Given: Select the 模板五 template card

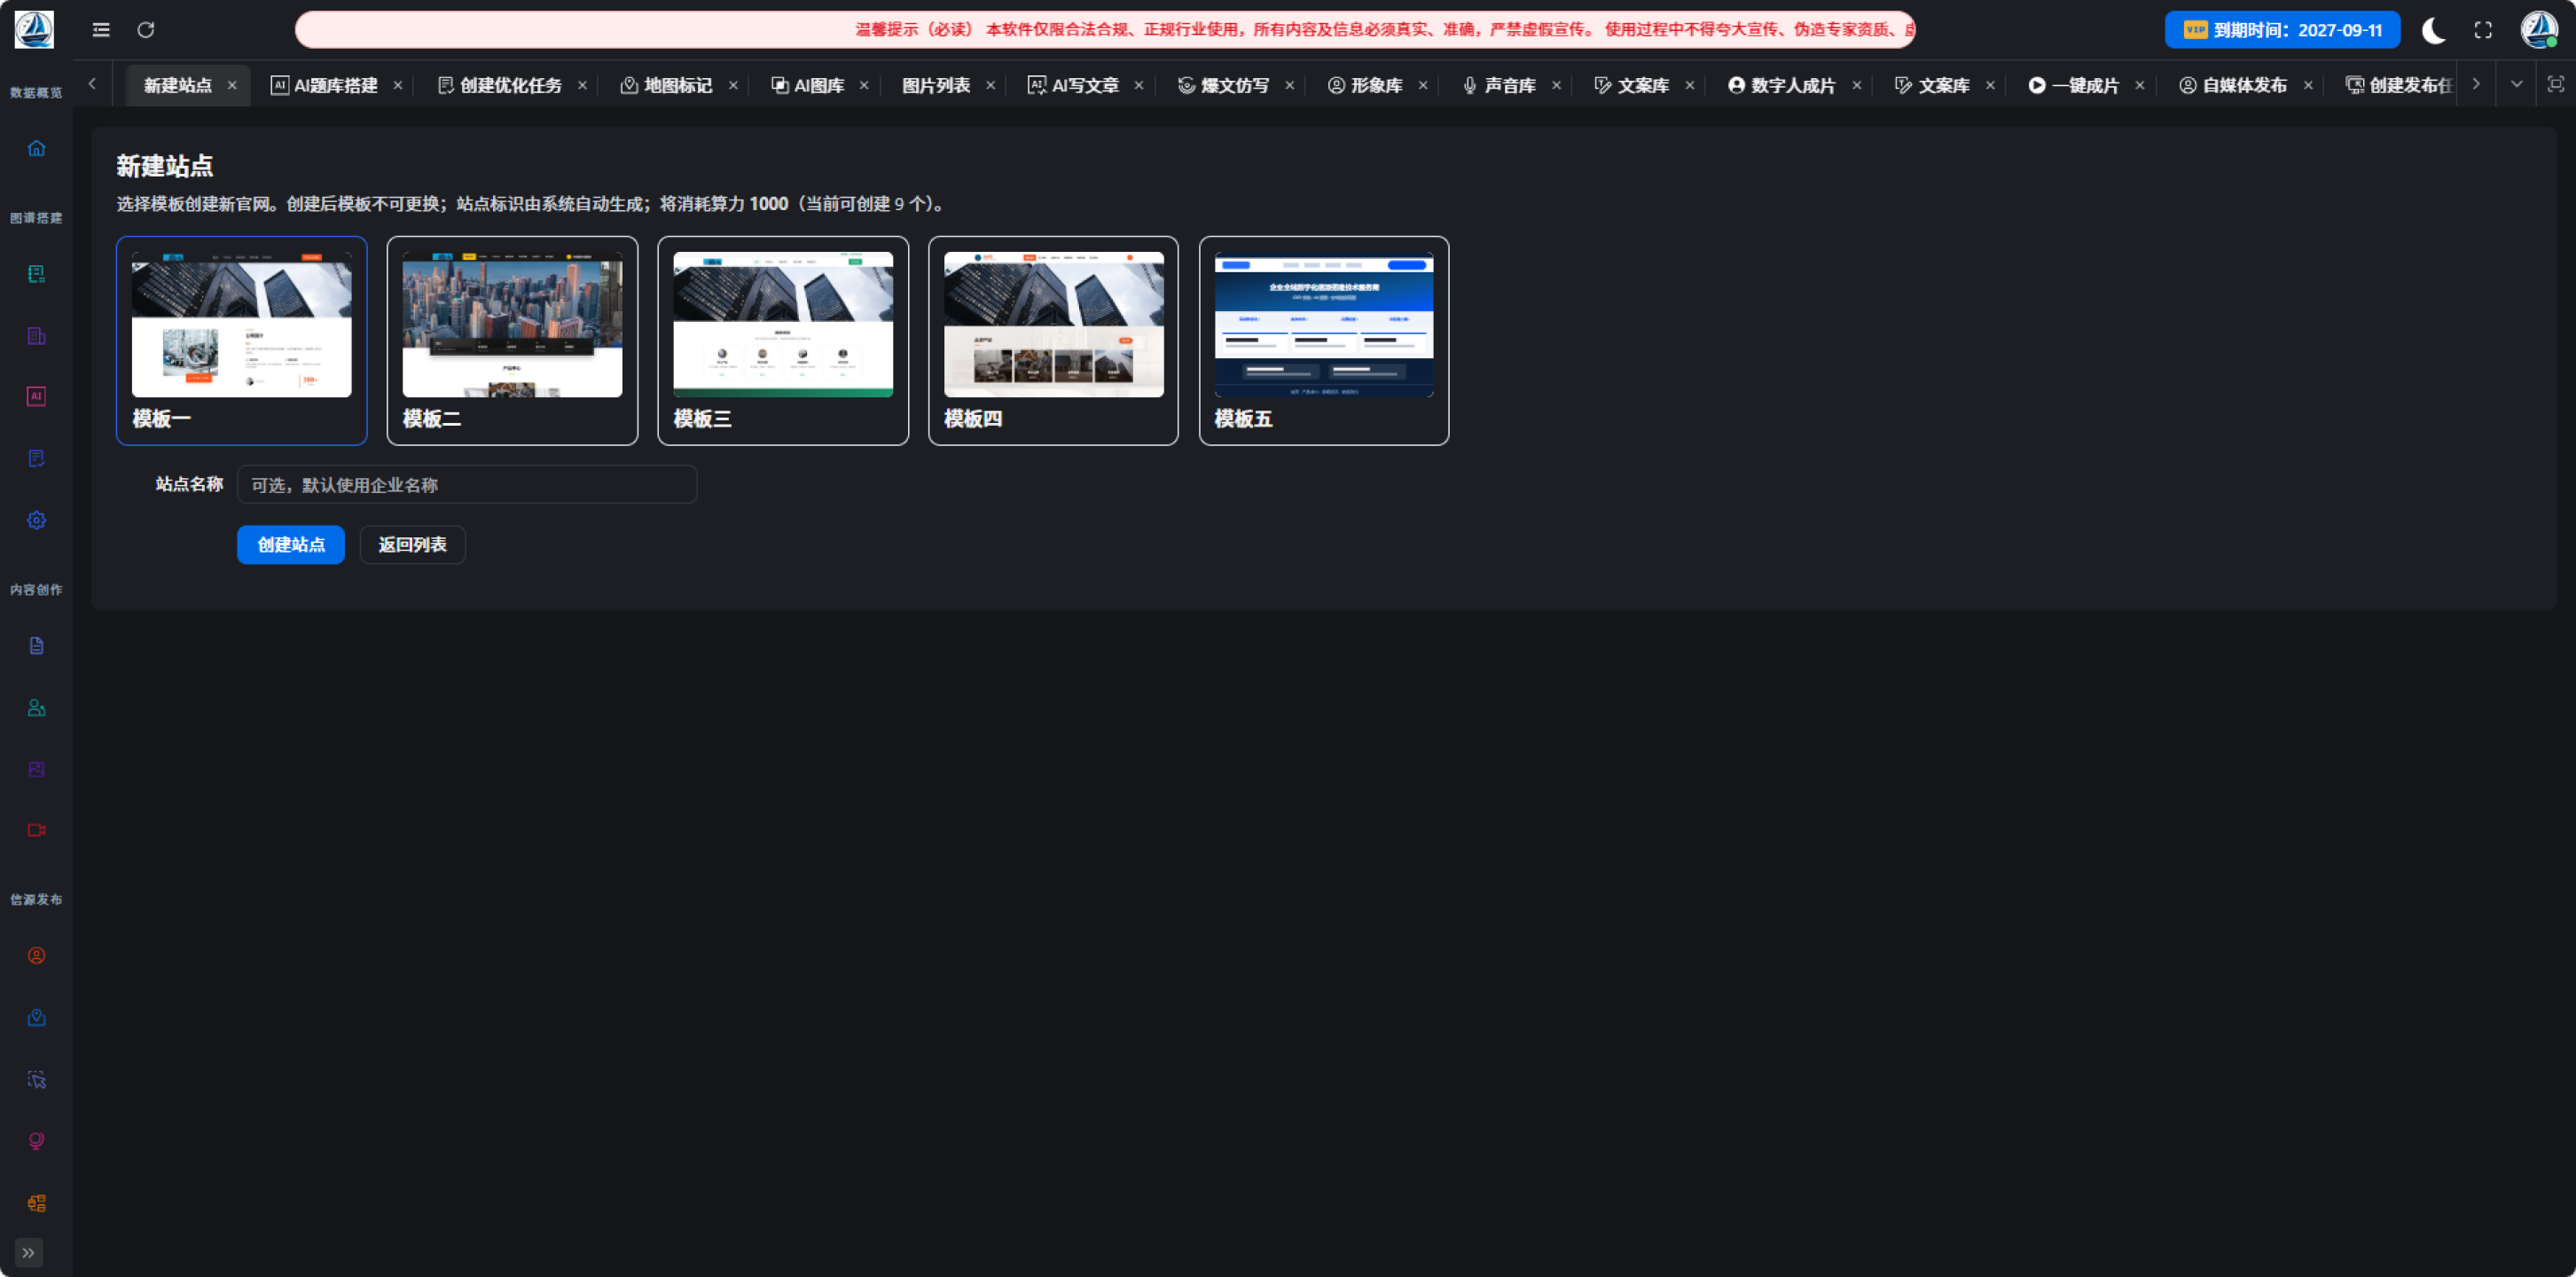Looking at the screenshot, I should pos(1324,341).
